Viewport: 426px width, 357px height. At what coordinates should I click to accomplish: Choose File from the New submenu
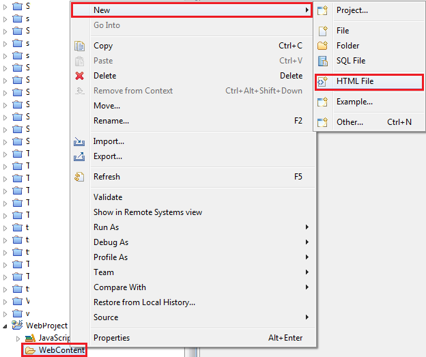coord(369,31)
